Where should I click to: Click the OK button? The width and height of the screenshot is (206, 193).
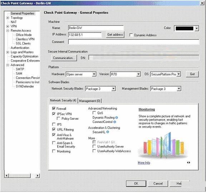point(136,184)
